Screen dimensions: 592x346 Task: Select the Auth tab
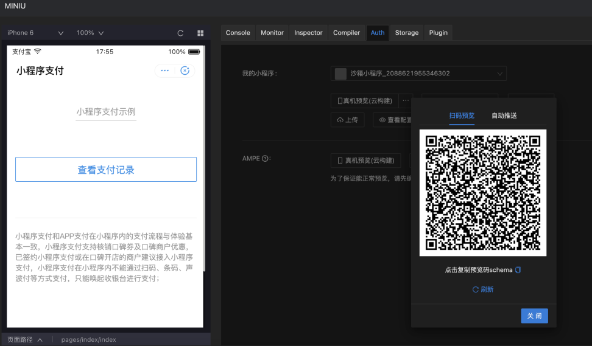pos(378,33)
